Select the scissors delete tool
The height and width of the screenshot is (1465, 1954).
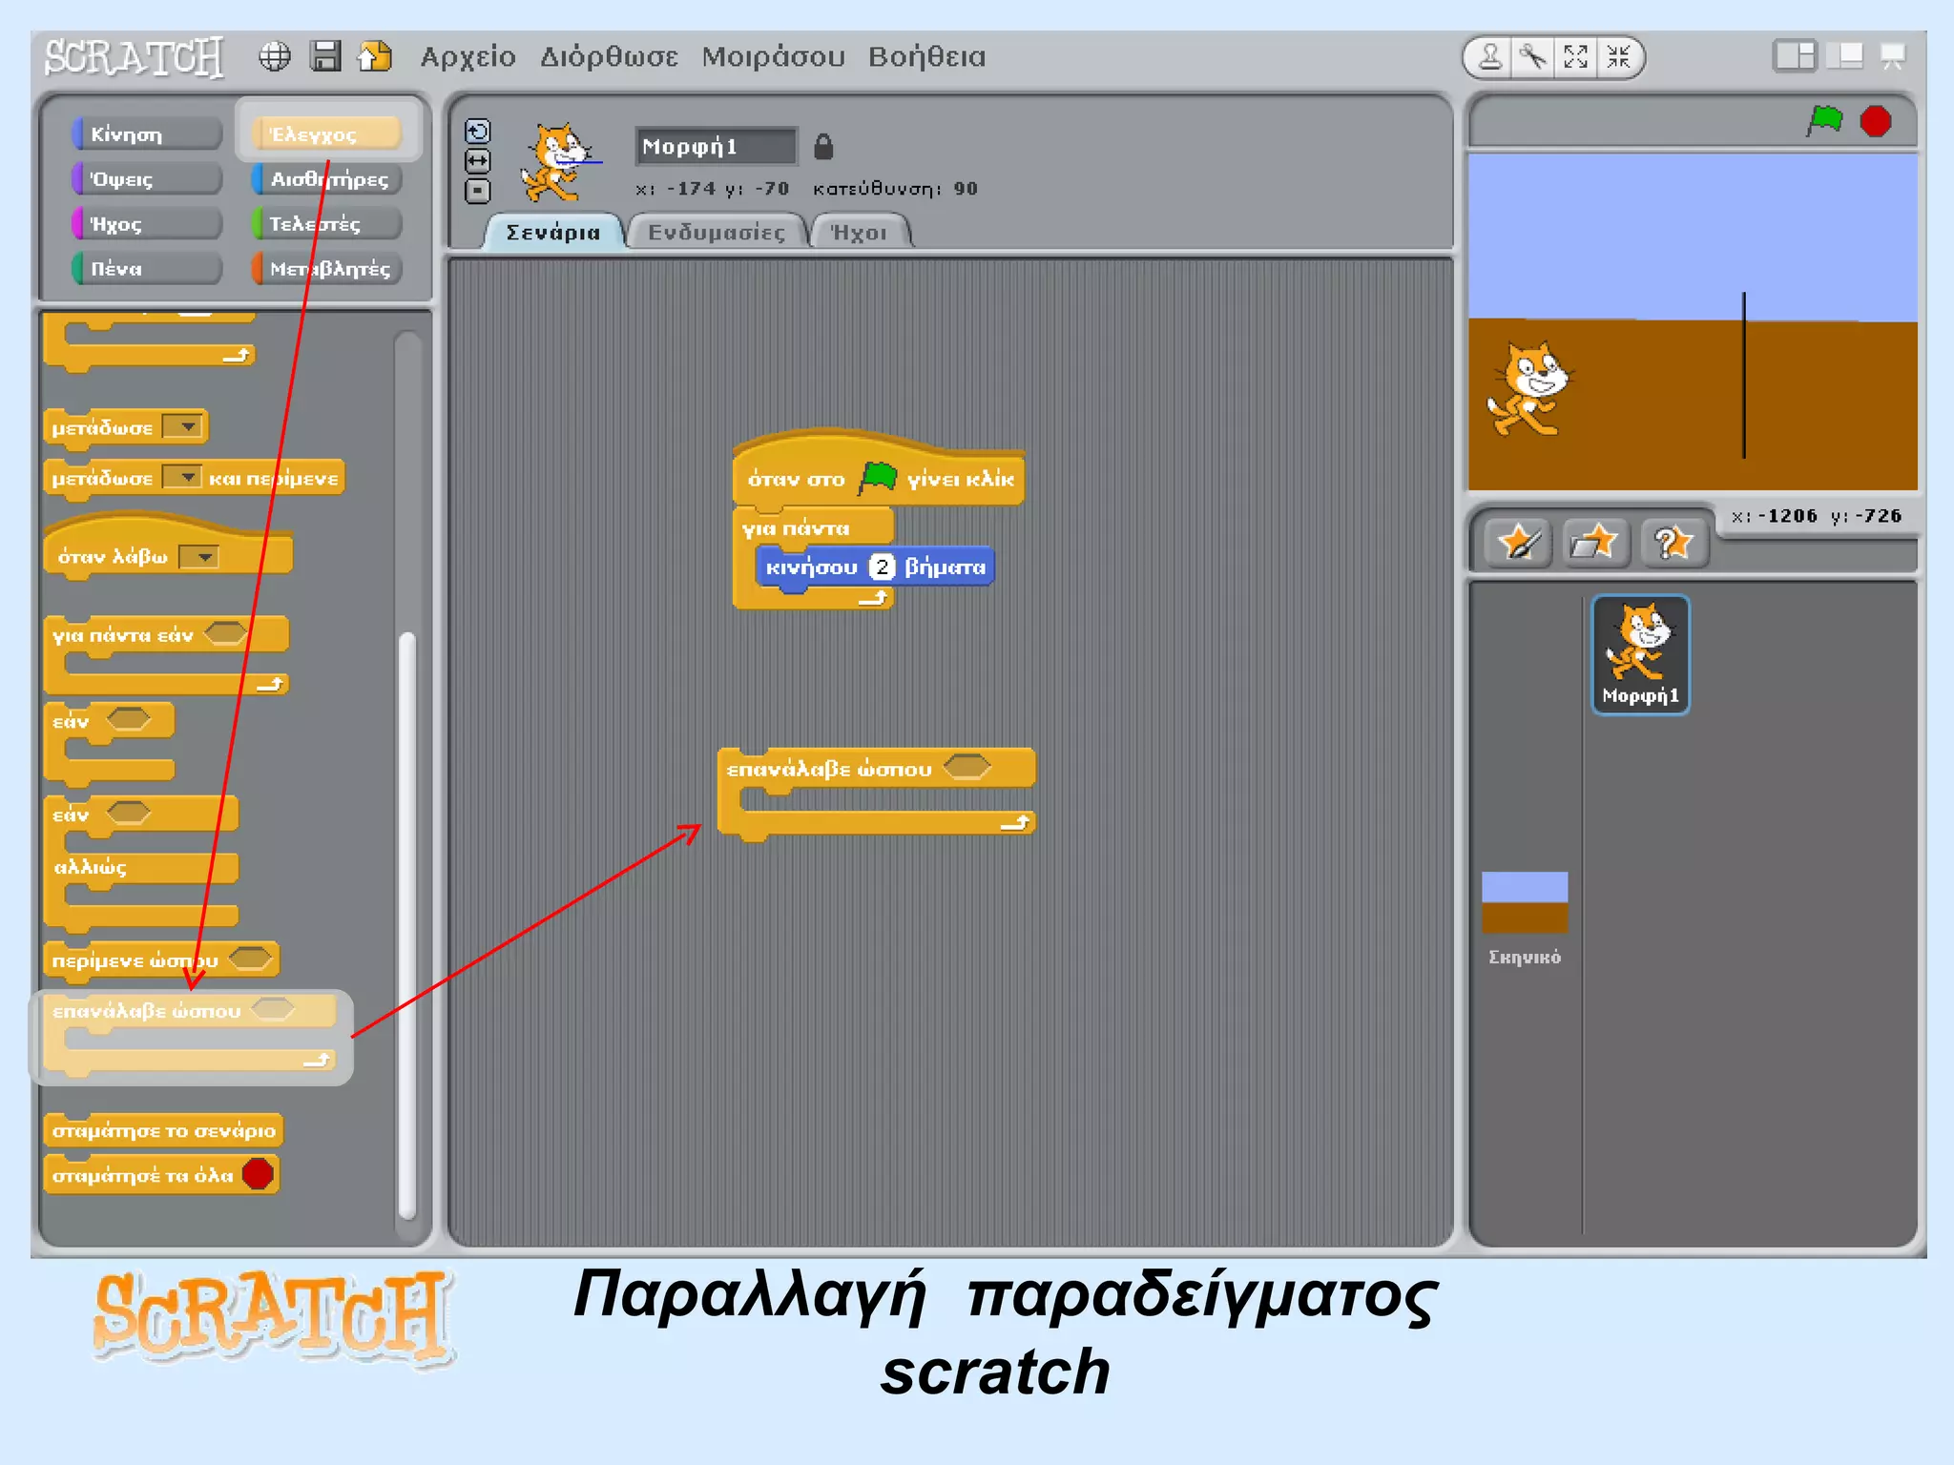point(1533,57)
